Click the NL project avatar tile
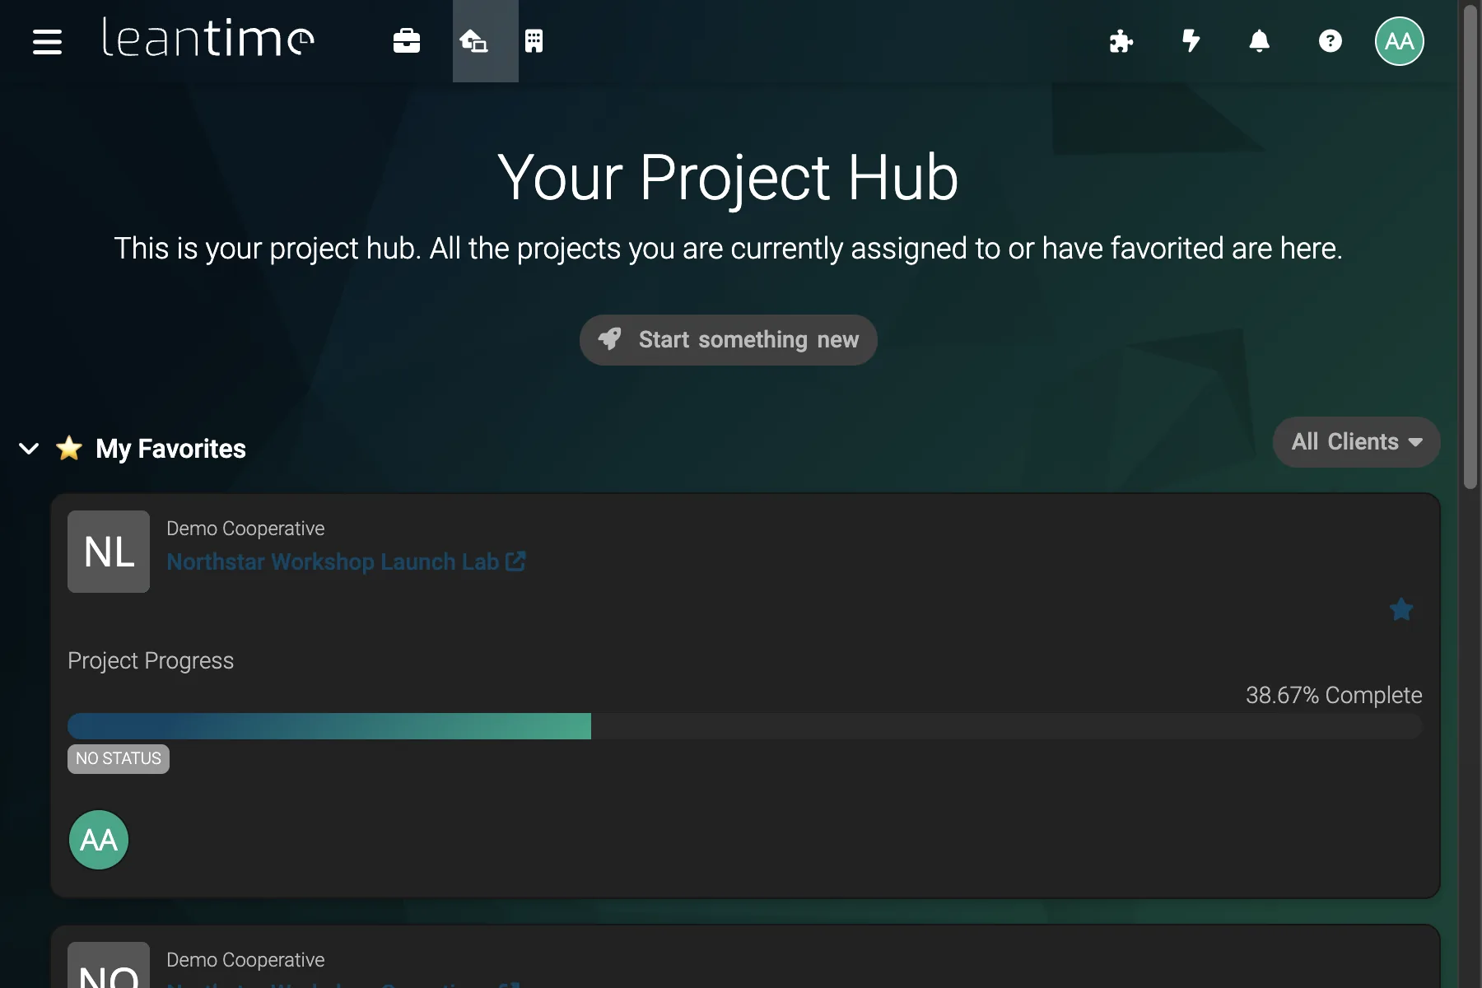The width and height of the screenshot is (1482, 988). (x=109, y=552)
